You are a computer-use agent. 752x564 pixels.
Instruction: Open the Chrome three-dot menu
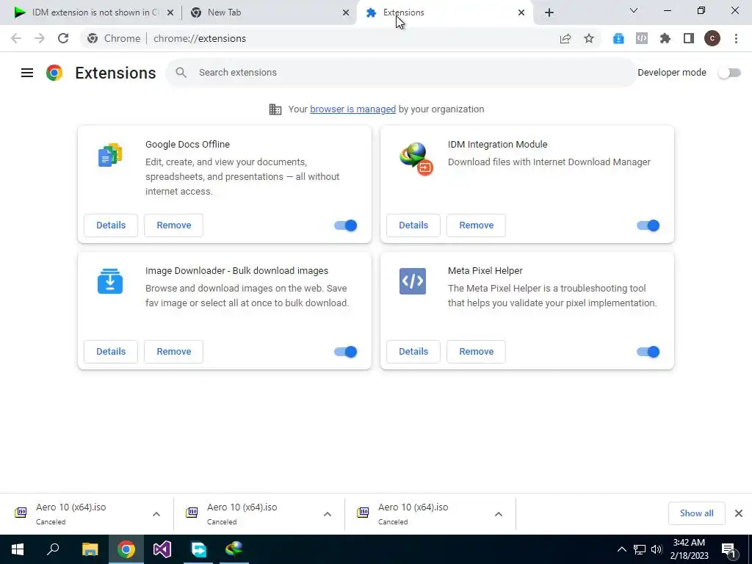pyautogui.click(x=736, y=38)
